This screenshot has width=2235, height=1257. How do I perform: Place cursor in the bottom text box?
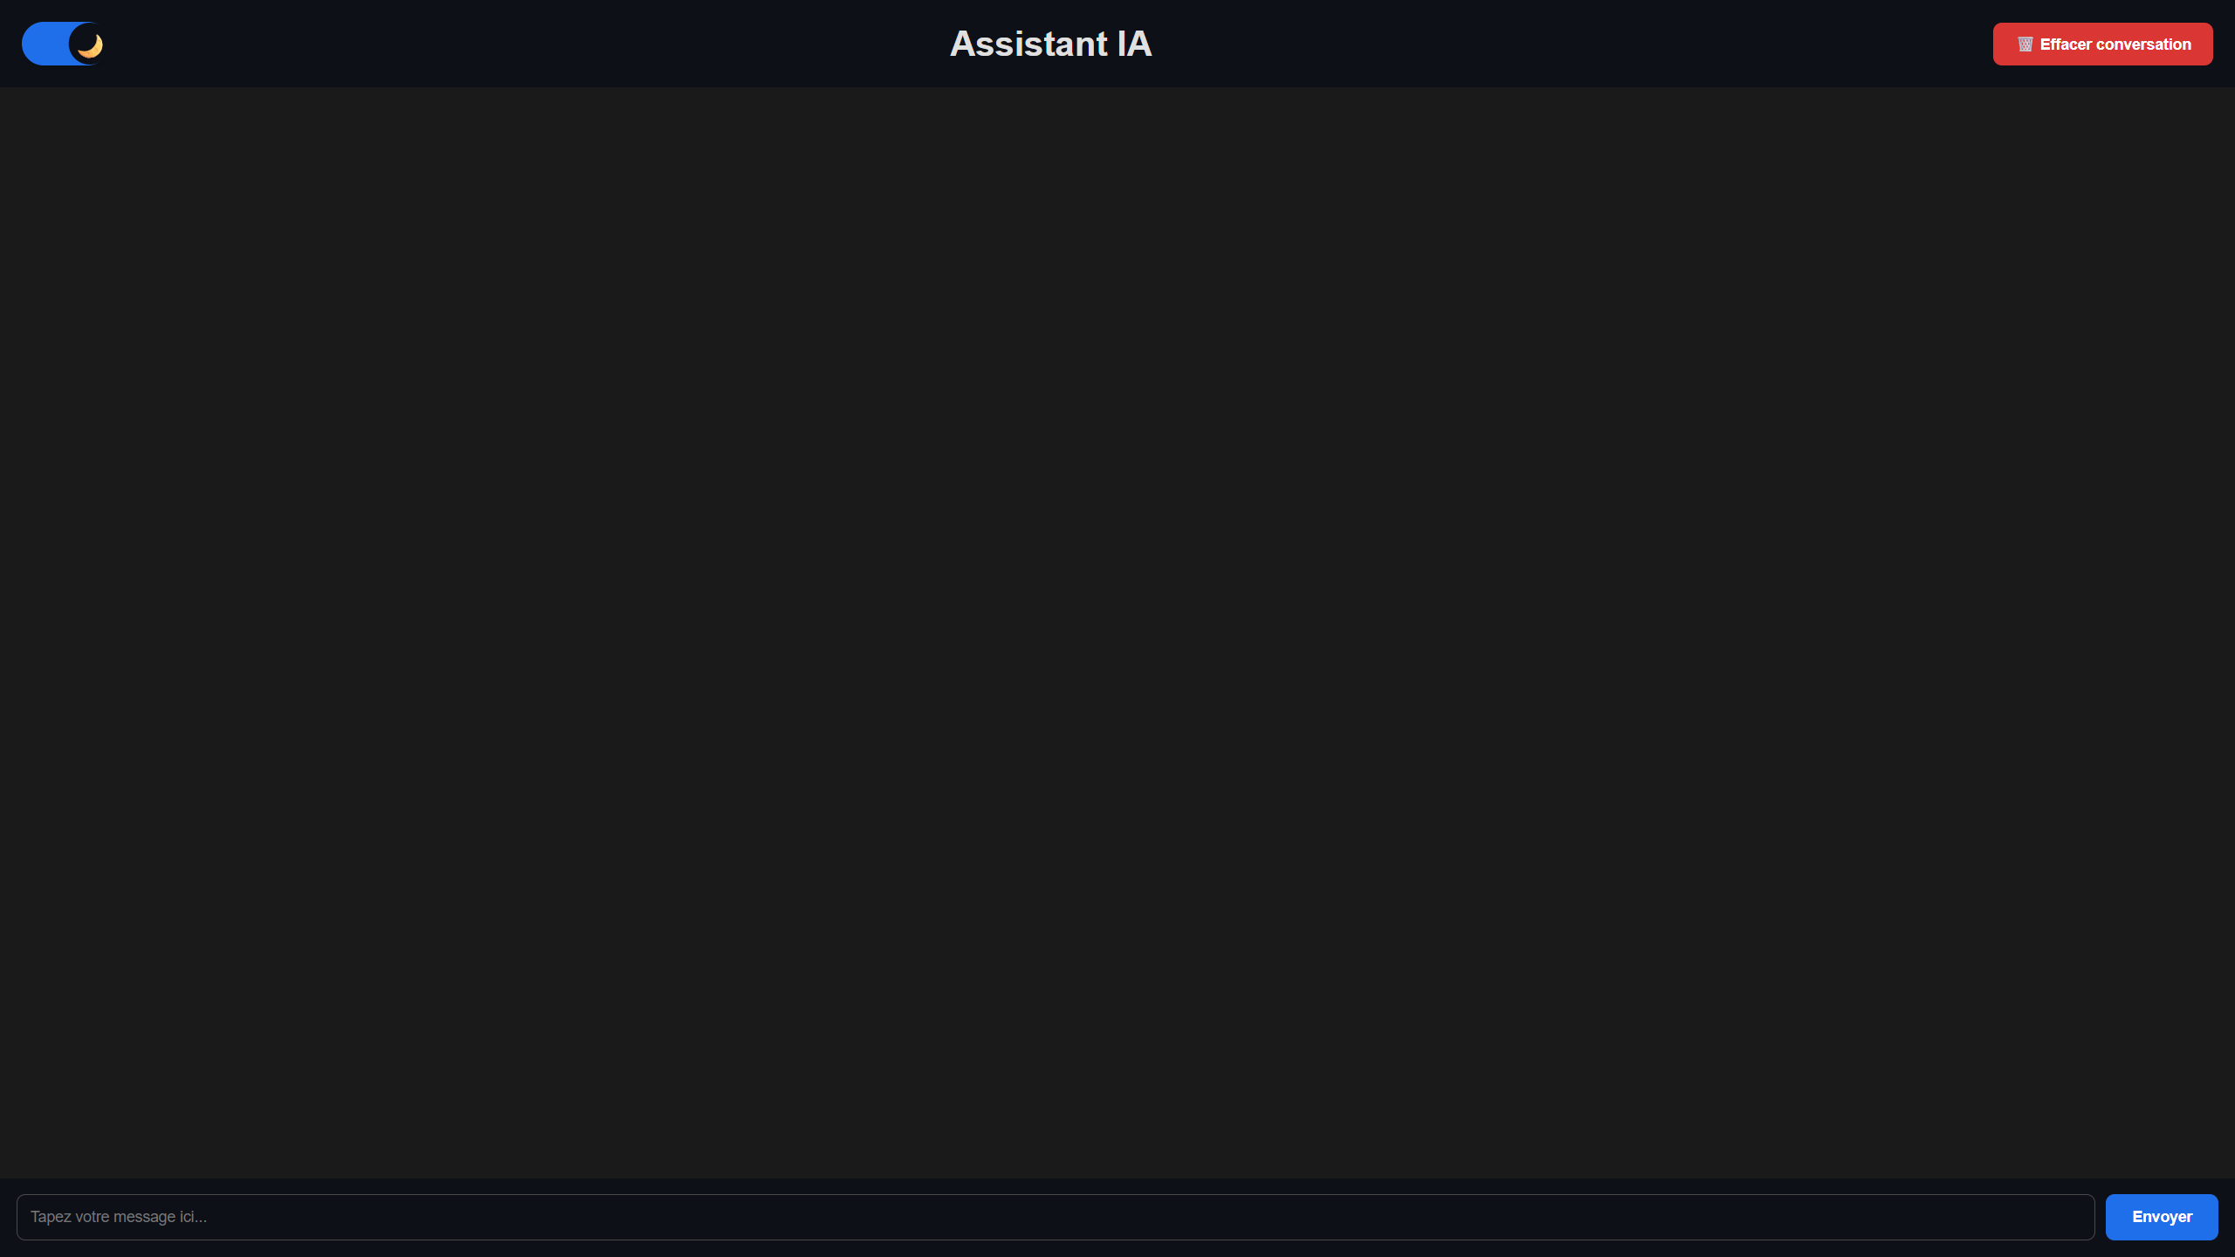1056,1217
